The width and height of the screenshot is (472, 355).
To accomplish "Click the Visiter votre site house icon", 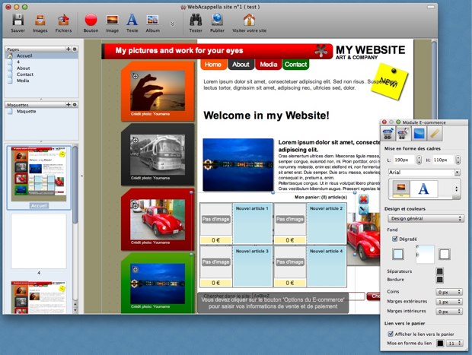I will [249, 20].
